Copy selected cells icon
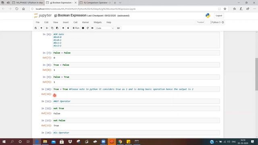The height and width of the screenshot is (145, 258). point(52,28)
